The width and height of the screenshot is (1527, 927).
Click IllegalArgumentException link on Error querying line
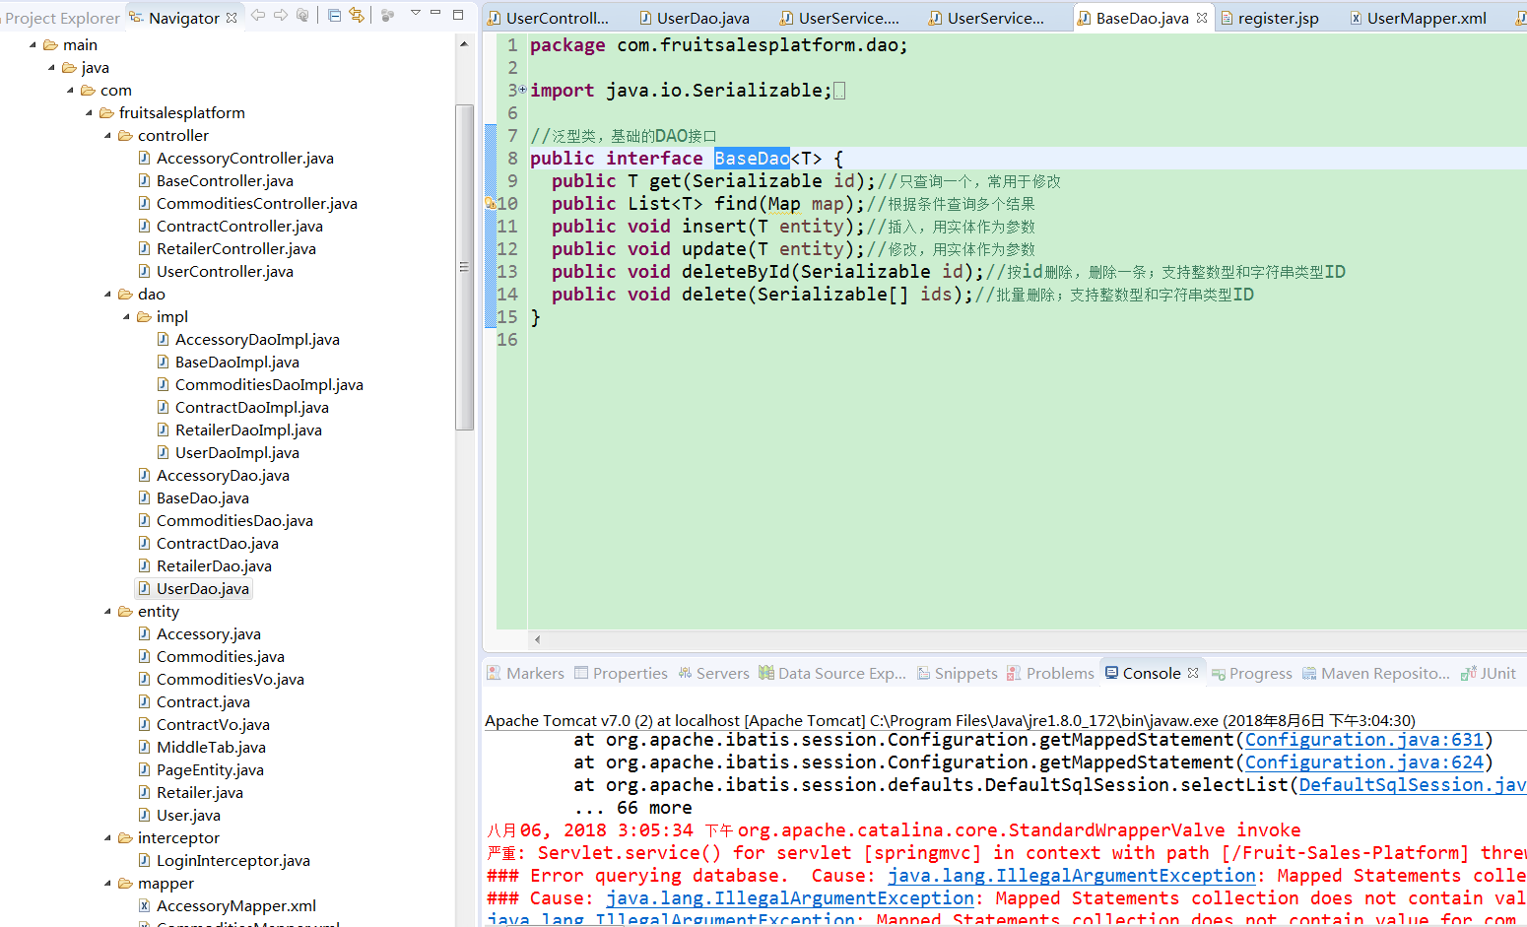tap(1072, 876)
